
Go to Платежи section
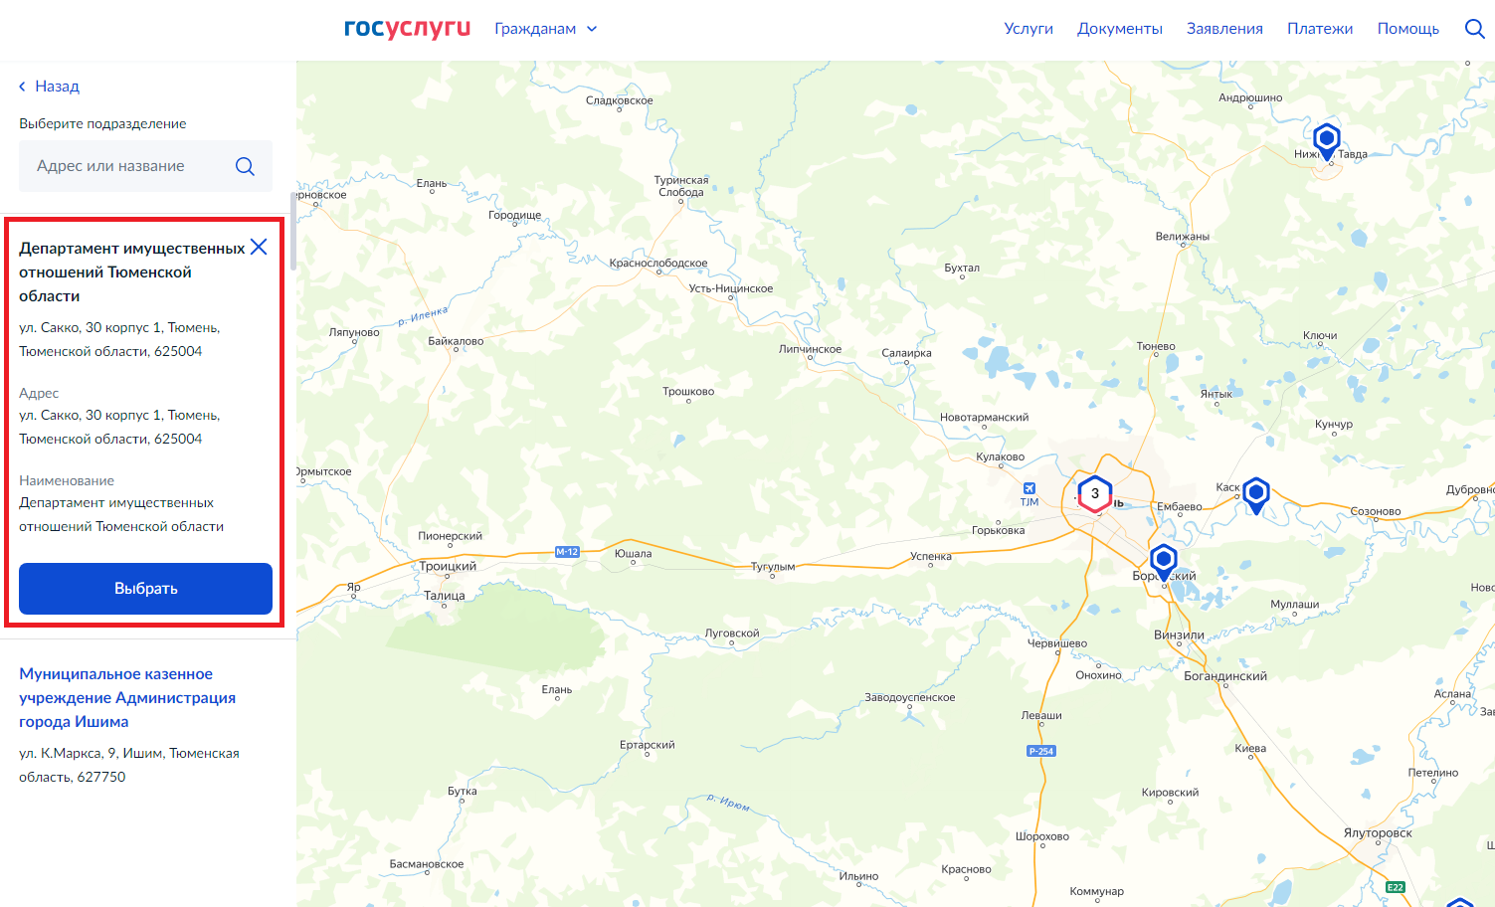(x=1320, y=29)
